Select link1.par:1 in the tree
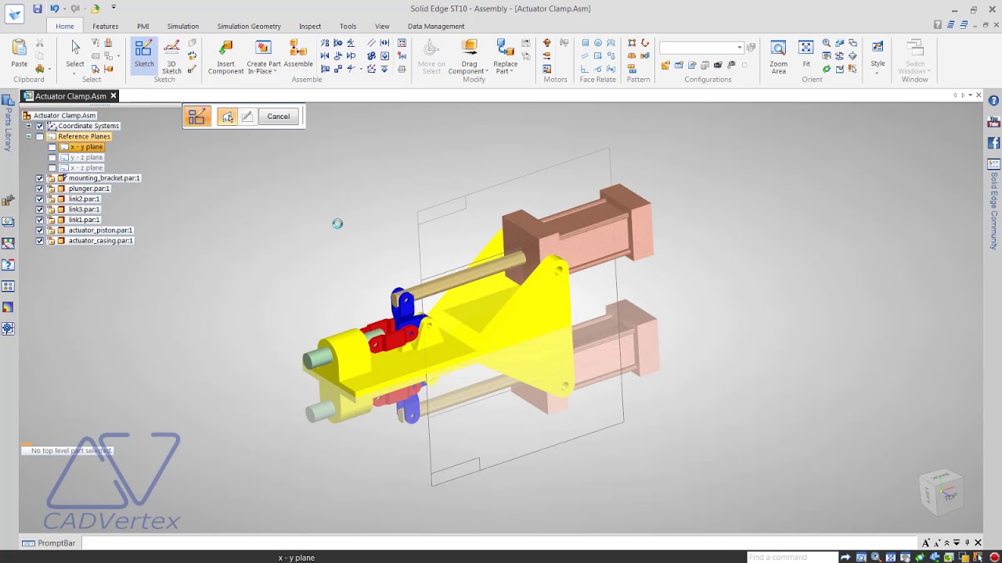Screen dimensions: 1002x563 point(84,220)
